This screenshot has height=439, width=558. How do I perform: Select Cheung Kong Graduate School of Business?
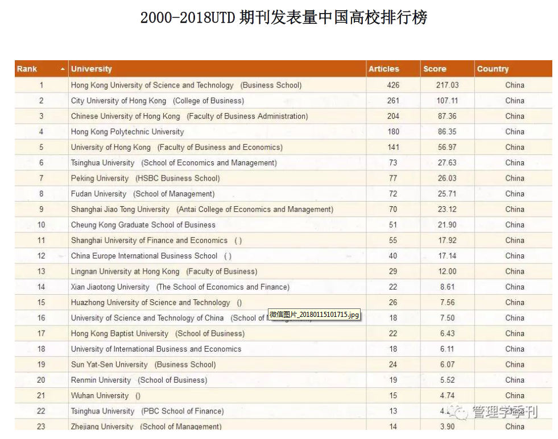pos(143,225)
